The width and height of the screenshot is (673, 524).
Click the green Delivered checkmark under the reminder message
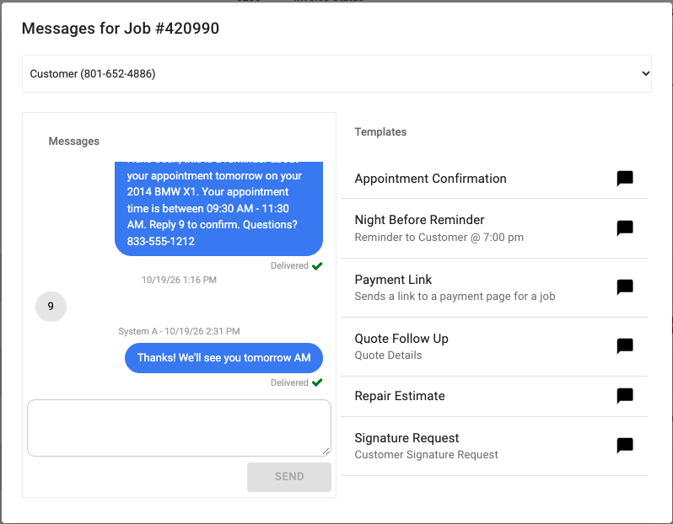(x=317, y=266)
